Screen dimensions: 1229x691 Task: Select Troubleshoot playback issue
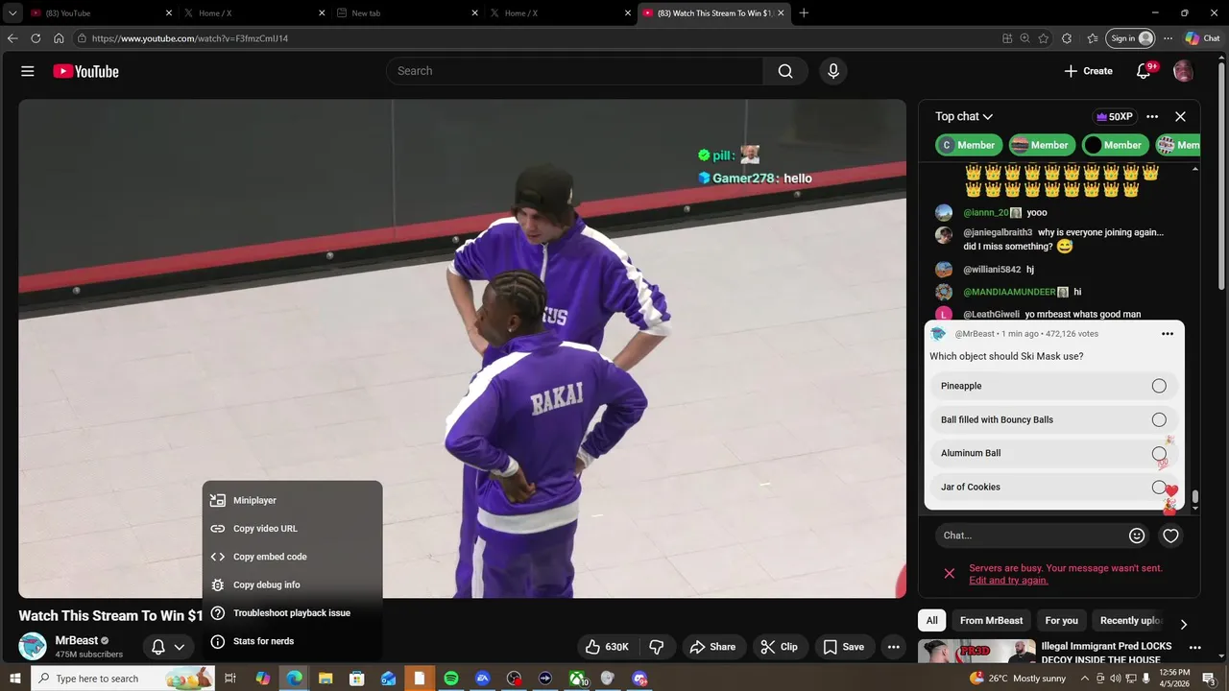pyautogui.click(x=292, y=613)
